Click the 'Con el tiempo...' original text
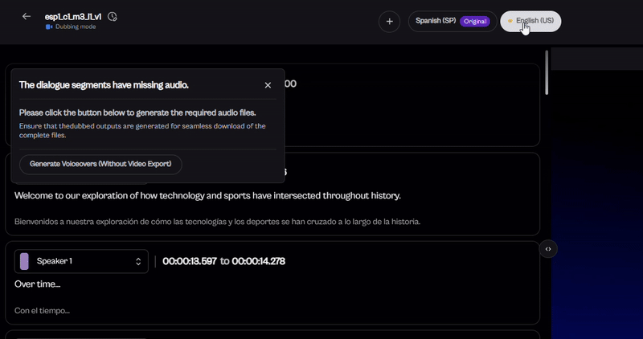 [42, 311]
